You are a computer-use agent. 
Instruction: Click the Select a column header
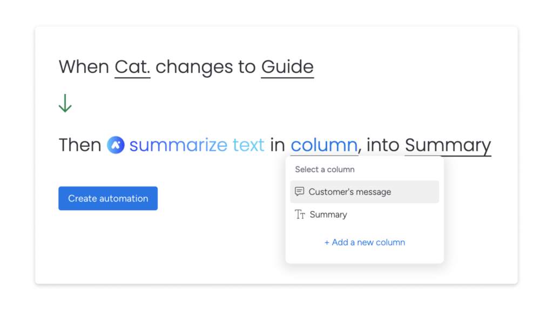(x=325, y=169)
